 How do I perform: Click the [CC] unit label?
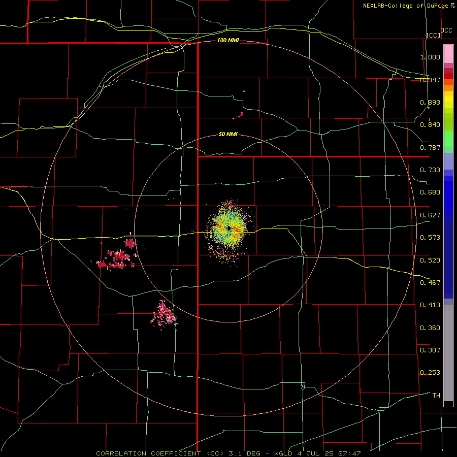point(433,35)
